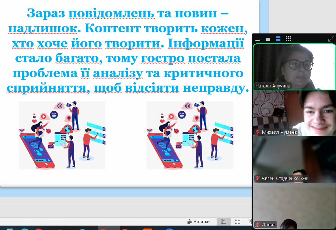The width and height of the screenshot is (336, 230).
Task: Click the name label Наталя Анучина
Action: pos(273,86)
